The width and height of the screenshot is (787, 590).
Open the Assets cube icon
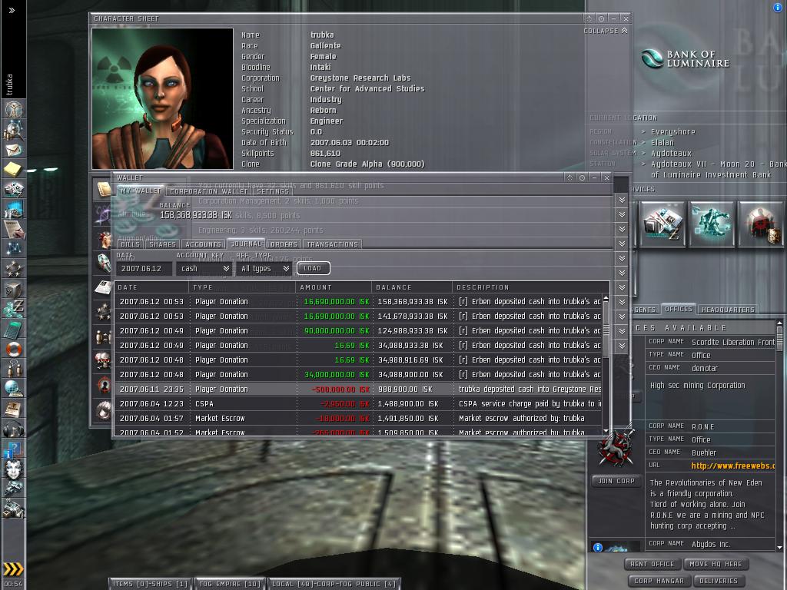(14, 289)
